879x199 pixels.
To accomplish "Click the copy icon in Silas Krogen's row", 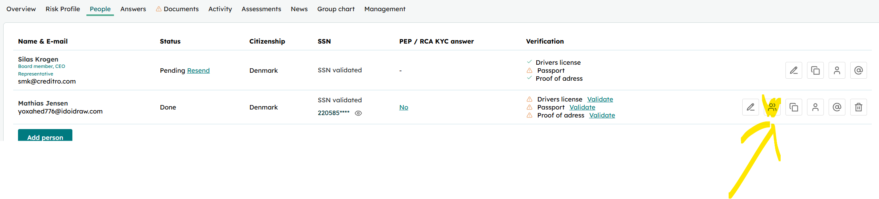I will (815, 70).
